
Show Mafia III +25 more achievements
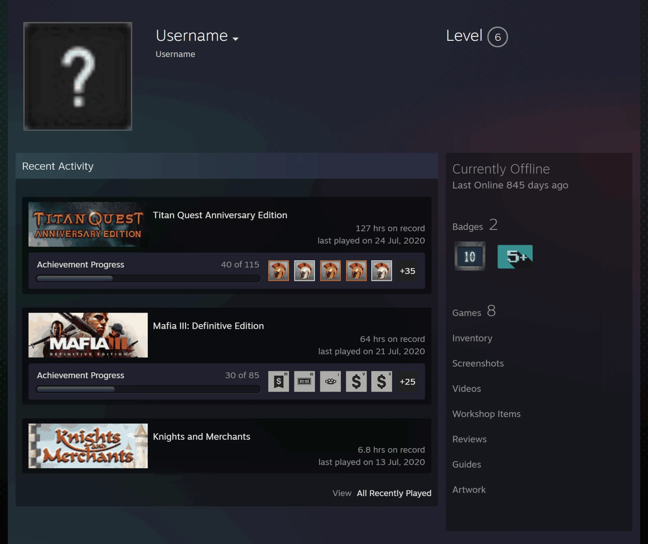click(x=407, y=381)
